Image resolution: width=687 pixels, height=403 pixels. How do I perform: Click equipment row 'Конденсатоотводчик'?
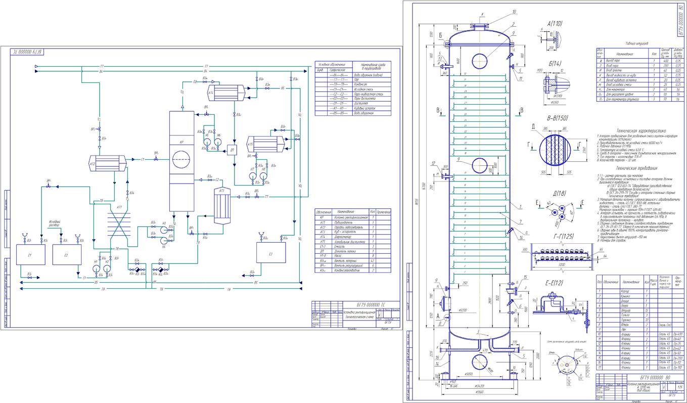pyautogui.click(x=353, y=271)
